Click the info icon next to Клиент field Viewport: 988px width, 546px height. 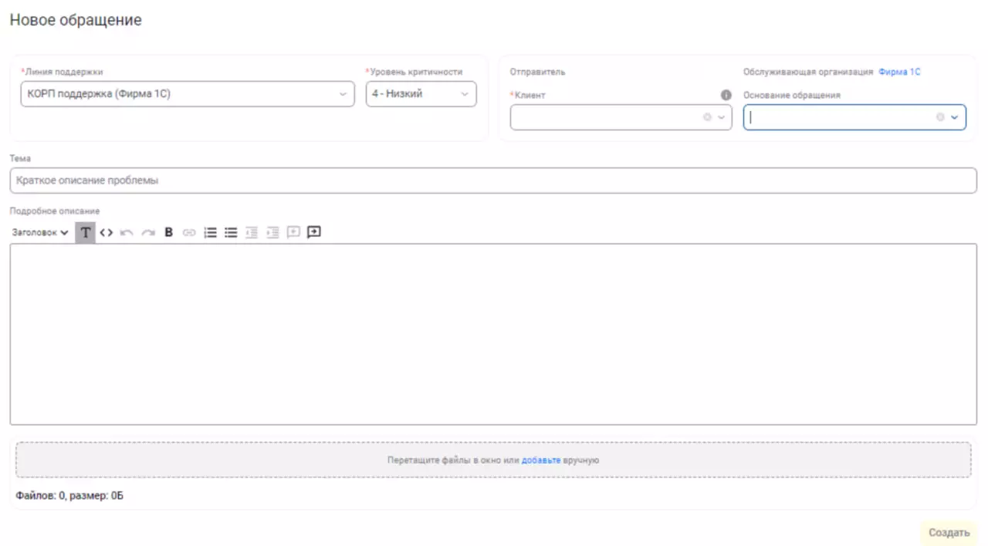point(725,94)
